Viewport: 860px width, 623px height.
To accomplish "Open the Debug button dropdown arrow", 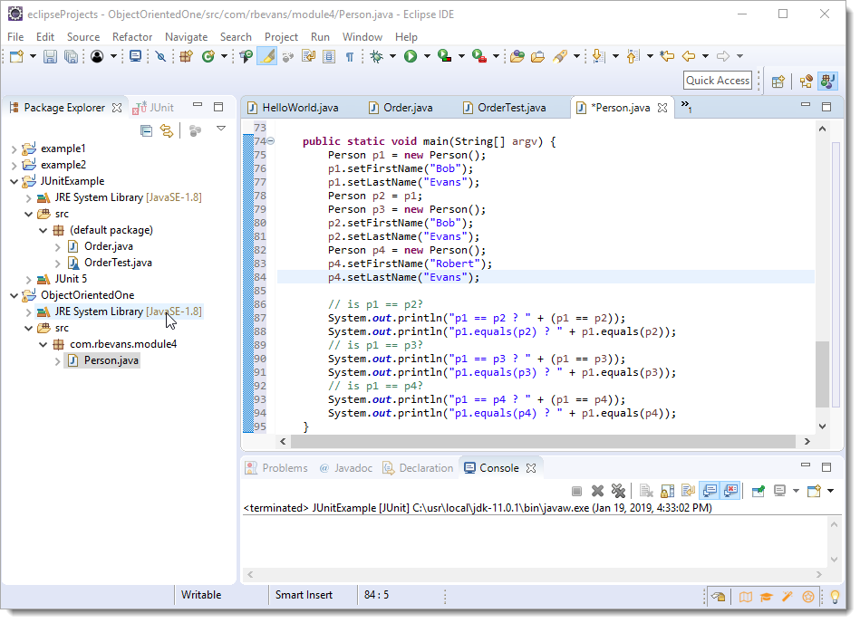I will coord(392,56).
